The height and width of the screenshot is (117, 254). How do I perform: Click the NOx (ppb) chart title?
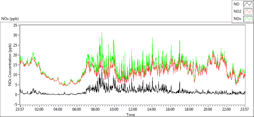[10, 19]
